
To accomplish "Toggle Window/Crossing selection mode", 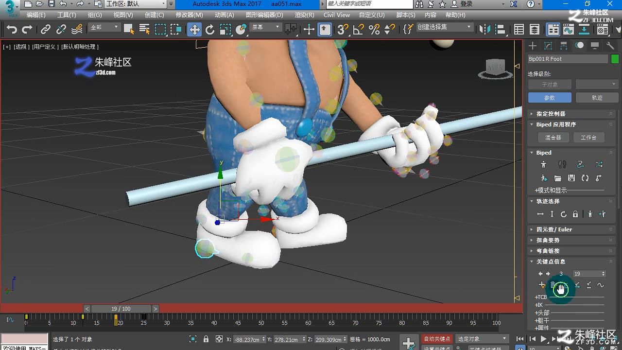I will tap(176, 30).
